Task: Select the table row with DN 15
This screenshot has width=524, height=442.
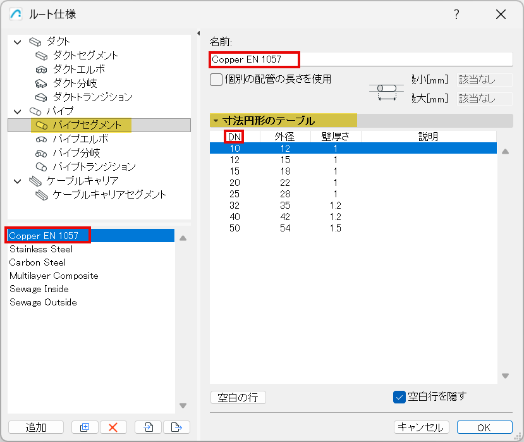Action: (x=353, y=171)
